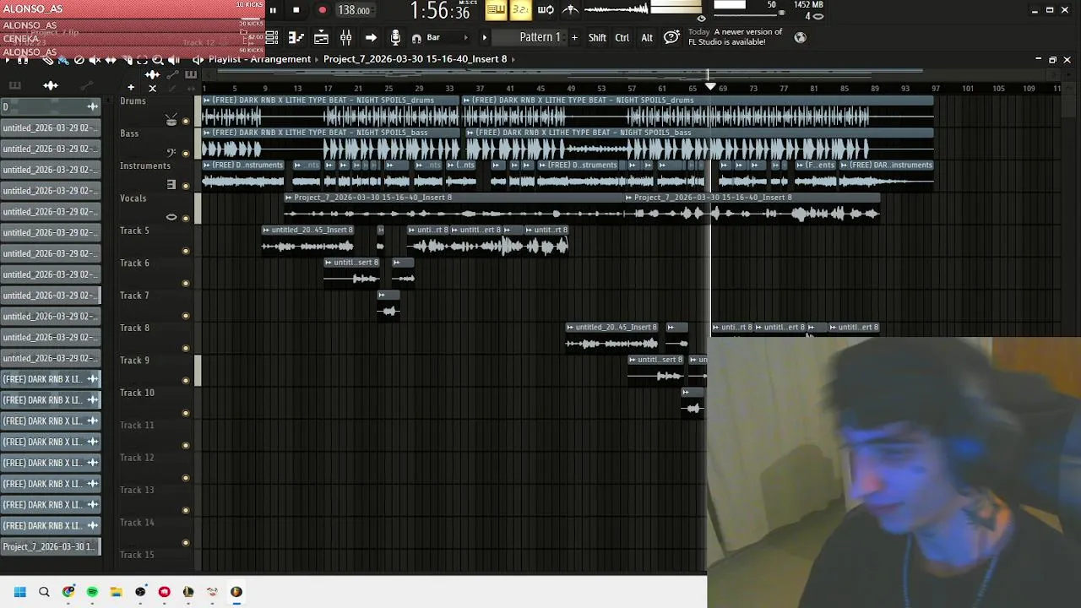Open Playlist - Arrangement breadcrumb menu

point(259,59)
